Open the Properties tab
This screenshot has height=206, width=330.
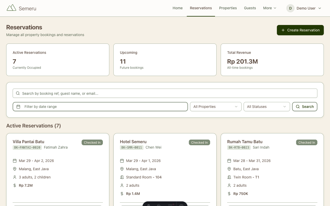[228, 8]
